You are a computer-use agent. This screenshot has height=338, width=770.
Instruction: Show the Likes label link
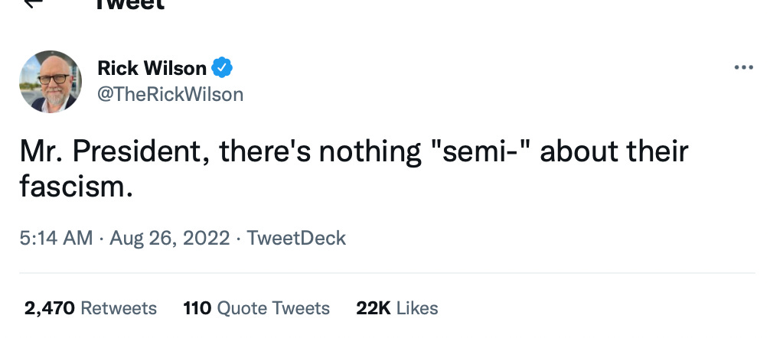(417, 308)
